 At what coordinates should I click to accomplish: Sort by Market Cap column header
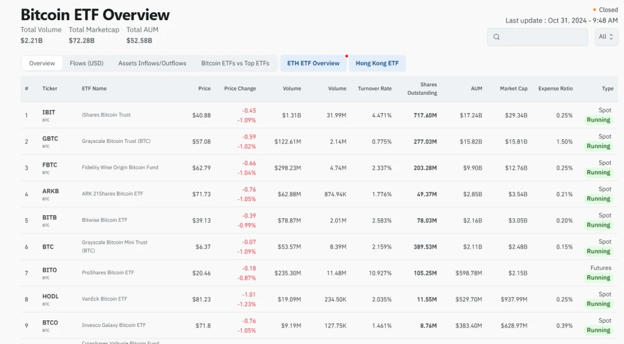pos(513,89)
